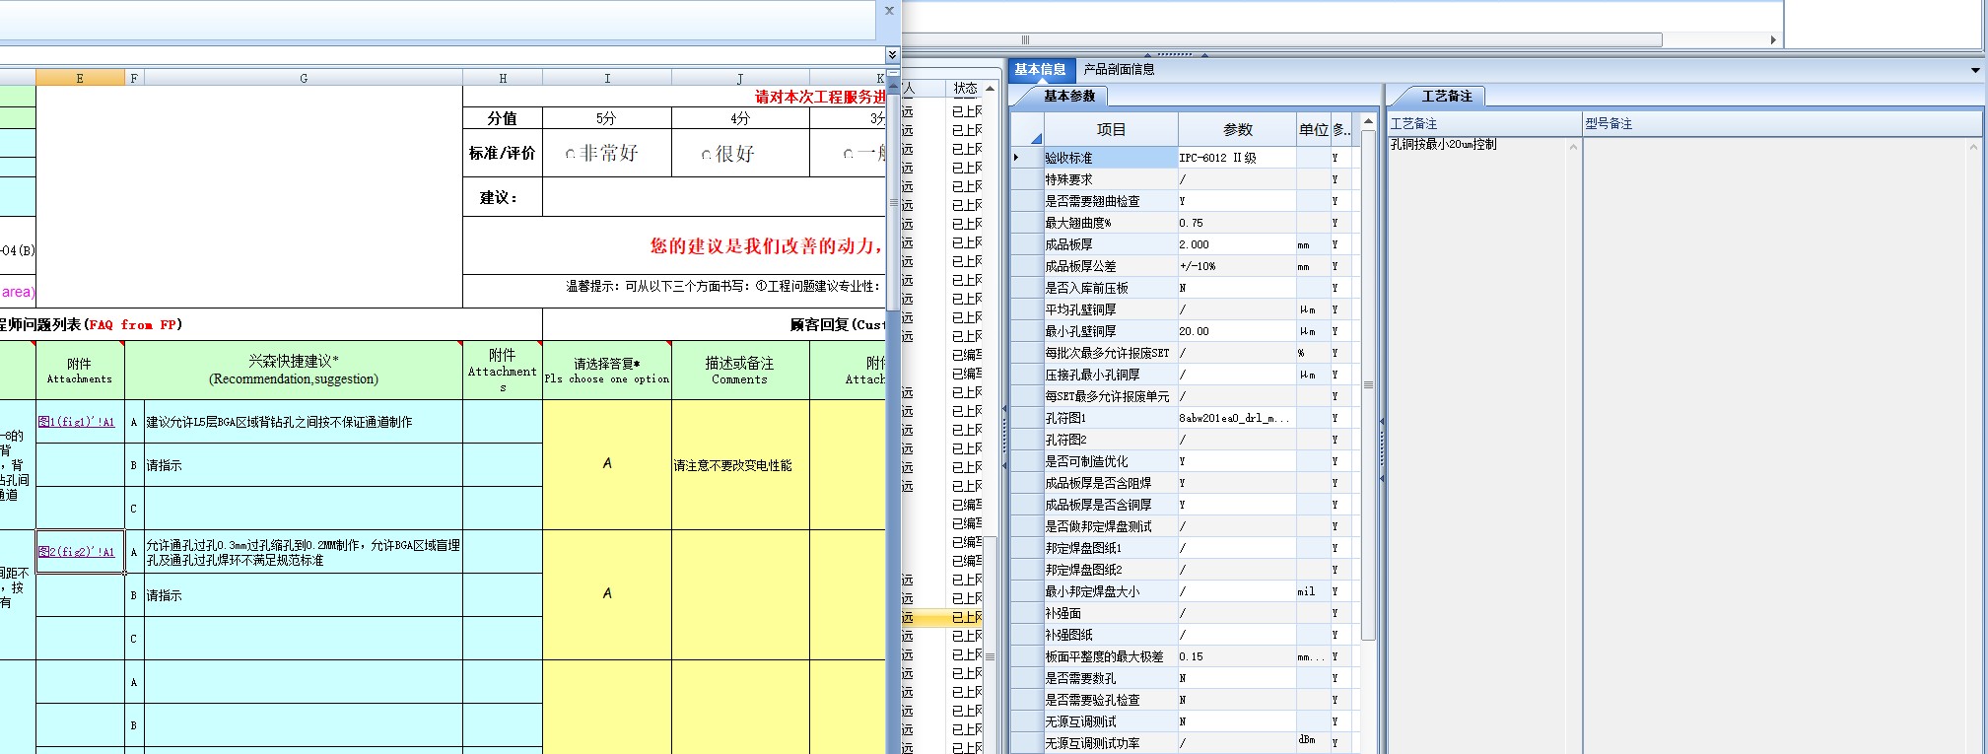
Task: Click the up arrow in 工艺备注 text box scrollbar
Action: 1573,147
